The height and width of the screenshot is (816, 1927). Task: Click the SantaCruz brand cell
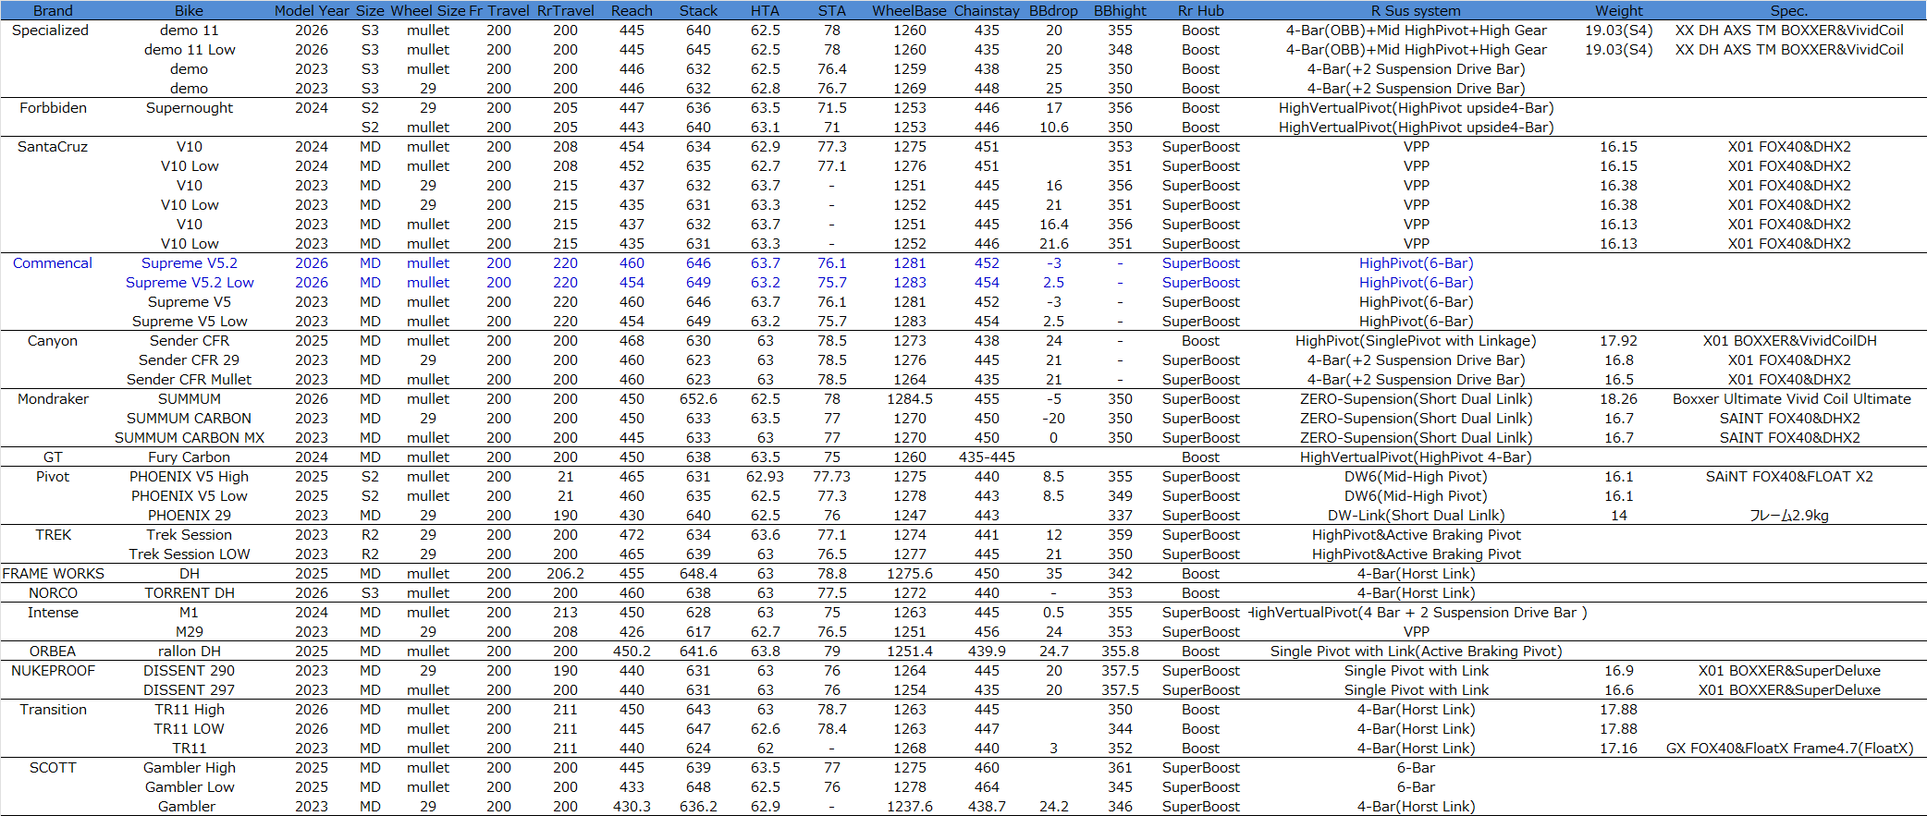pyautogui.click(x=53, y=147)
